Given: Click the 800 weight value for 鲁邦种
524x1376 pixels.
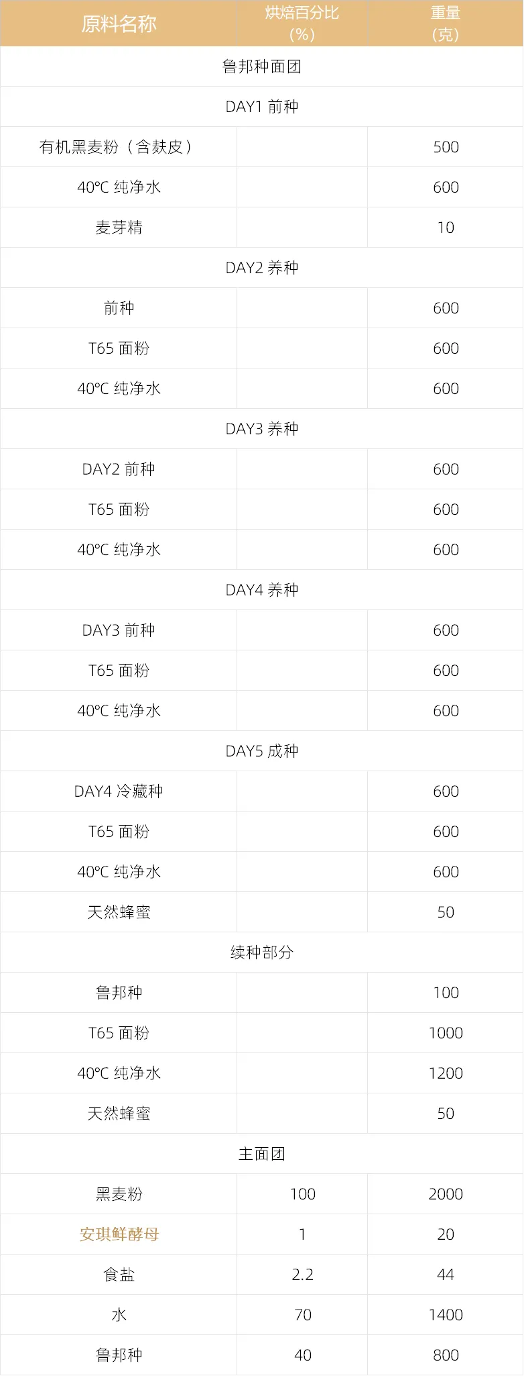Looking at the screenshot, I should [446, 1355].
